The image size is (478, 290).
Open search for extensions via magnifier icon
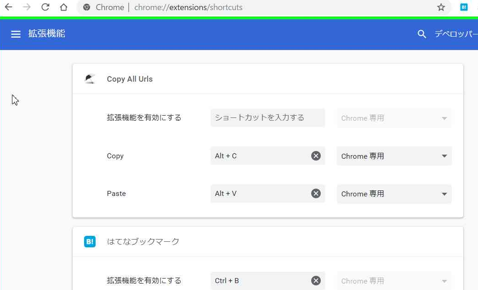click(421, 34)
